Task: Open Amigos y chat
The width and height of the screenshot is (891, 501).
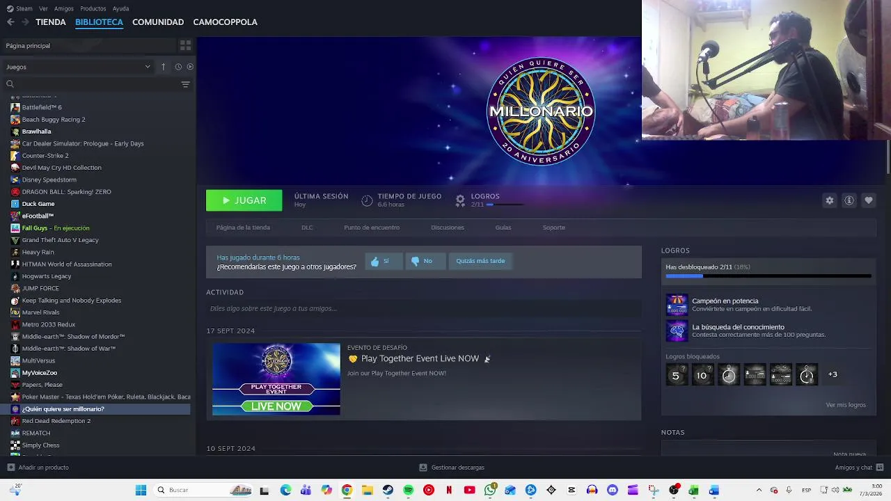Action: (x=859, y=468)
